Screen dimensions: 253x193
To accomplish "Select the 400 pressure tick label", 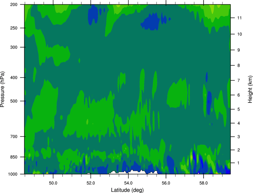I will [14, 77].
